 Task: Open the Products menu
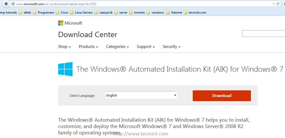click(x=88, y=47)
